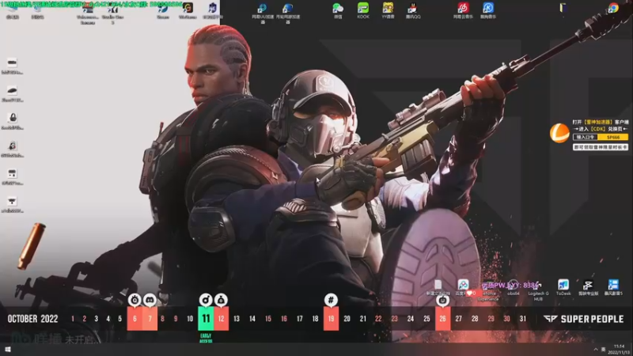
Task: Open the Logitech G HUB shortcut
Action: tap(538, 290)
